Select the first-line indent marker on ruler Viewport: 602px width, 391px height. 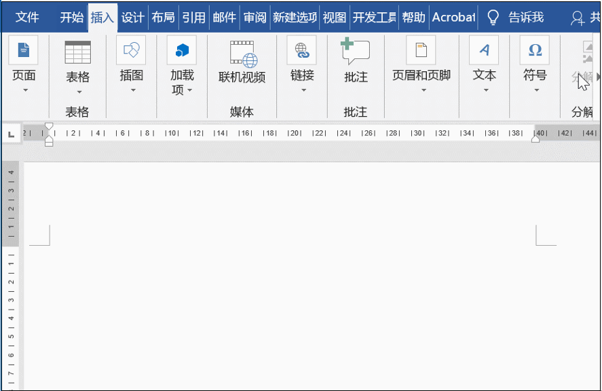pyautogui.click(x=49, y=126)
